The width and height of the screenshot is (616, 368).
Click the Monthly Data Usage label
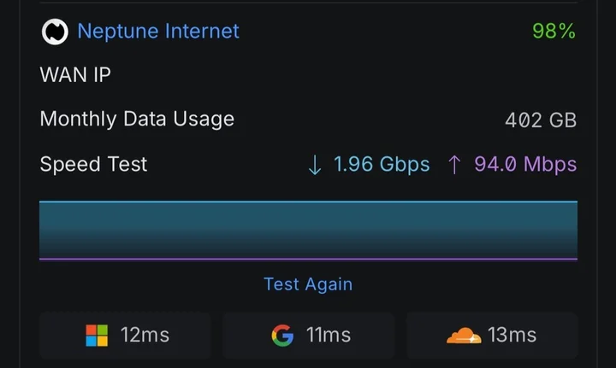point(137,120)
